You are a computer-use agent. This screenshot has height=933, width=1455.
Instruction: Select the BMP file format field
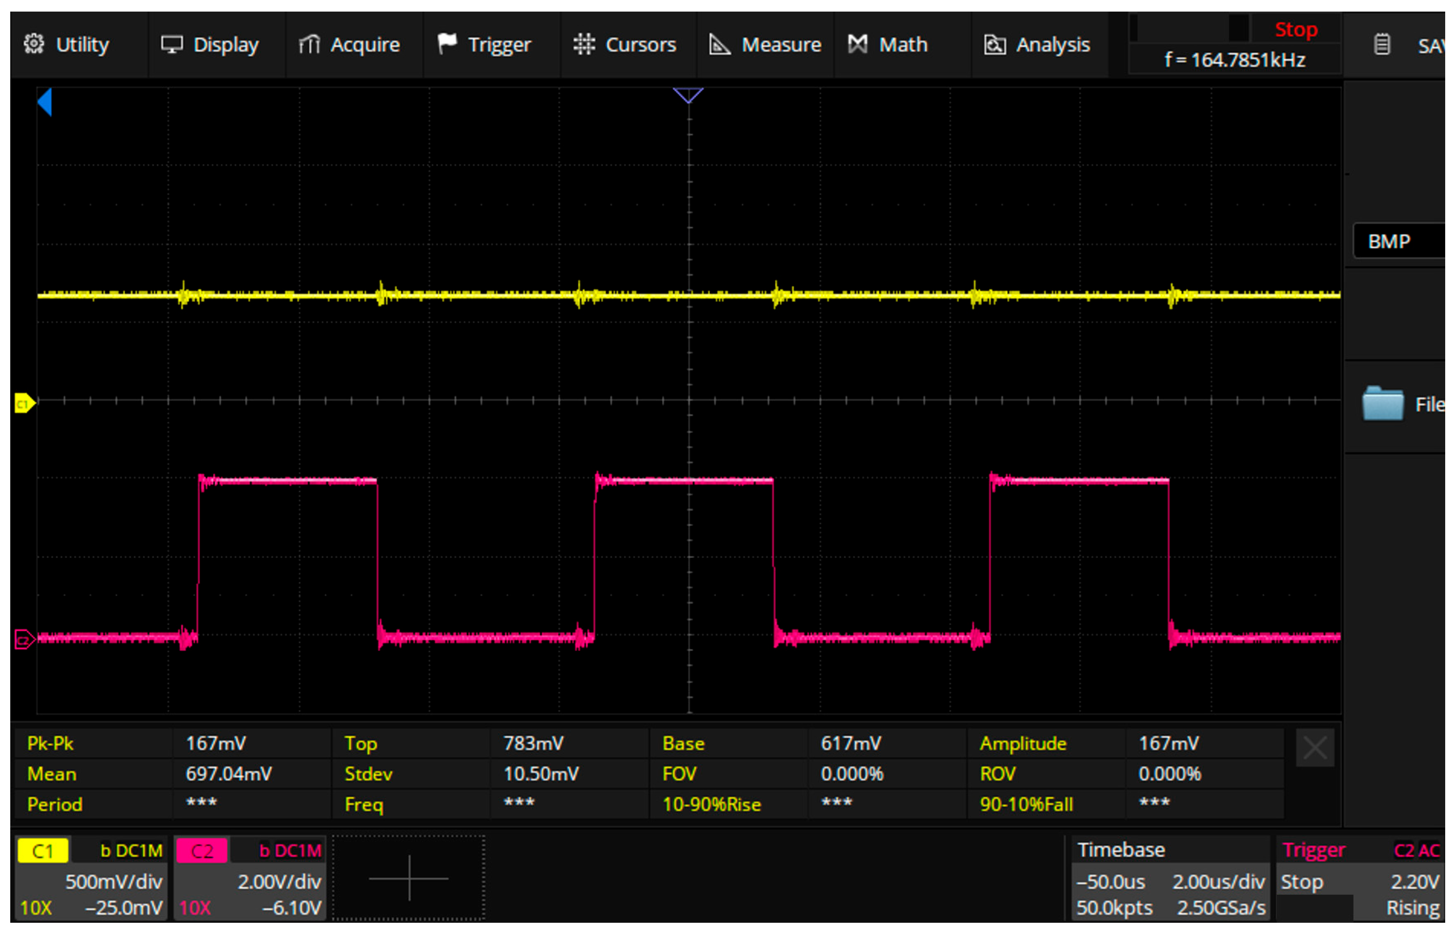pyautogui.click(x=1399, y=241)
